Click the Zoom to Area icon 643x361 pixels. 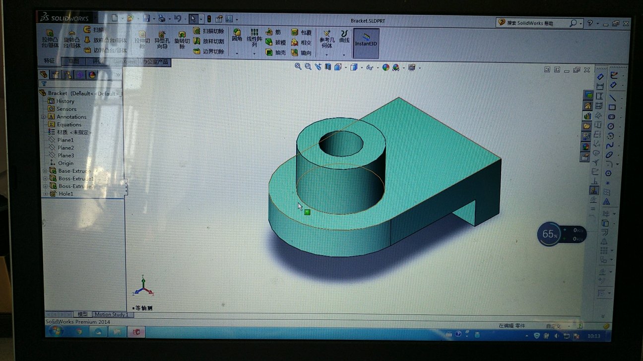[308, 66]
